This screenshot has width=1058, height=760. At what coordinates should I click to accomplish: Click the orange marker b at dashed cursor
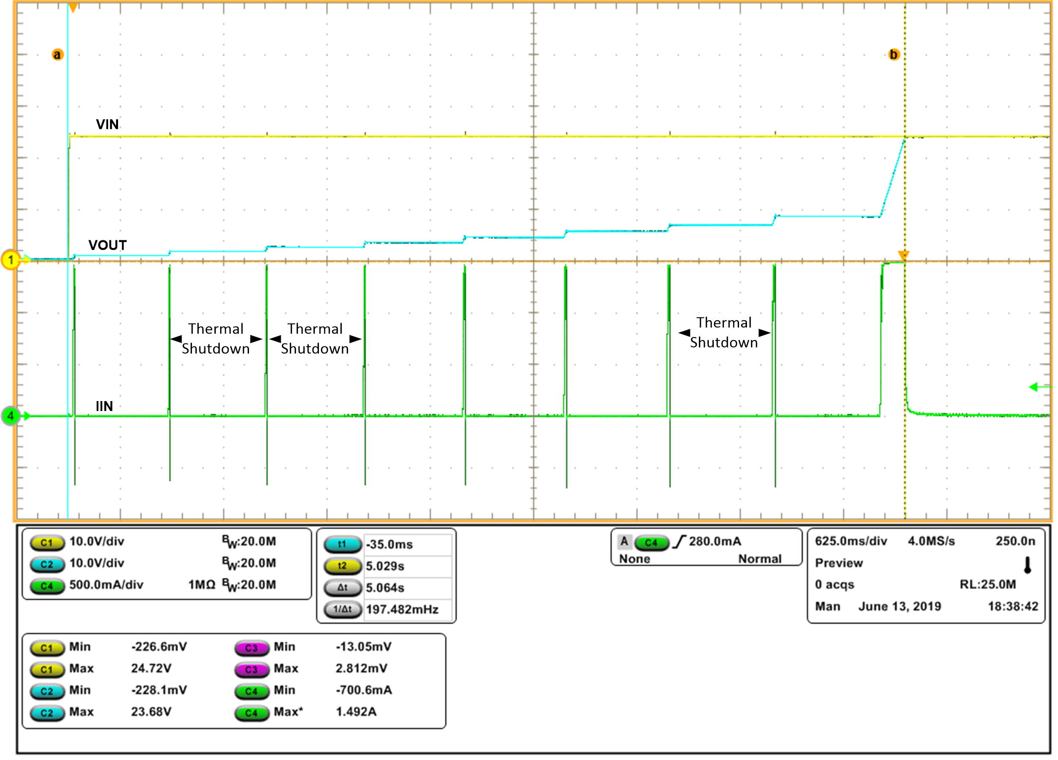pos(893,55)
